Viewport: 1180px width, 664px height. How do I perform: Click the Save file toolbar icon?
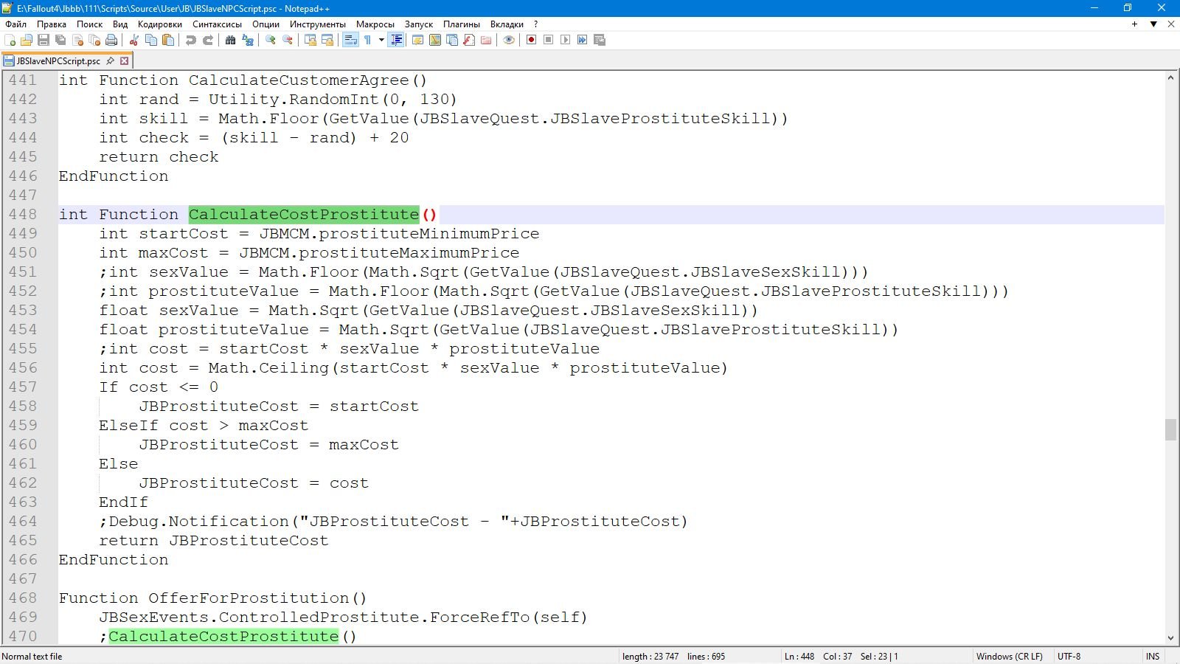pos(44,40)
